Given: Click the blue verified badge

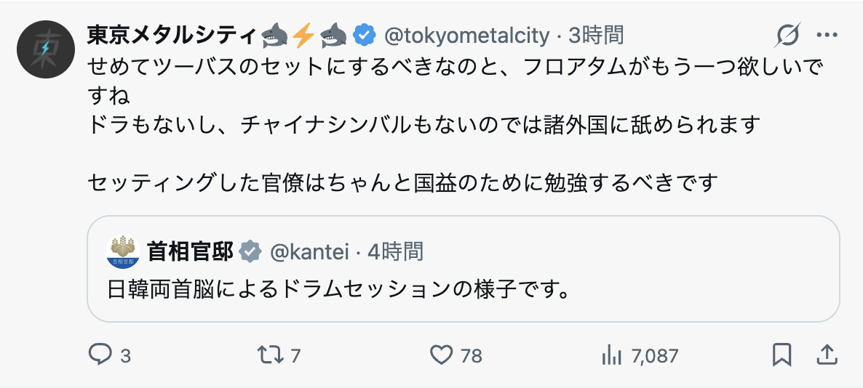Looking at the screenshot, I should click(x=365, y=34).
